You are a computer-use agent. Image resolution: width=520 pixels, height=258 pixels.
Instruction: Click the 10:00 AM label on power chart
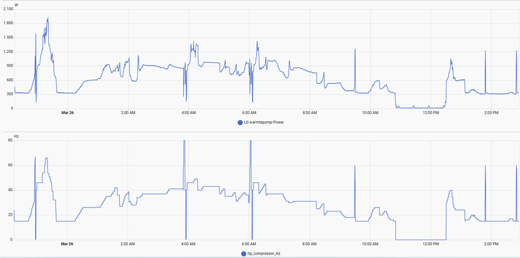pyautogui.click(x=370, y=113)
